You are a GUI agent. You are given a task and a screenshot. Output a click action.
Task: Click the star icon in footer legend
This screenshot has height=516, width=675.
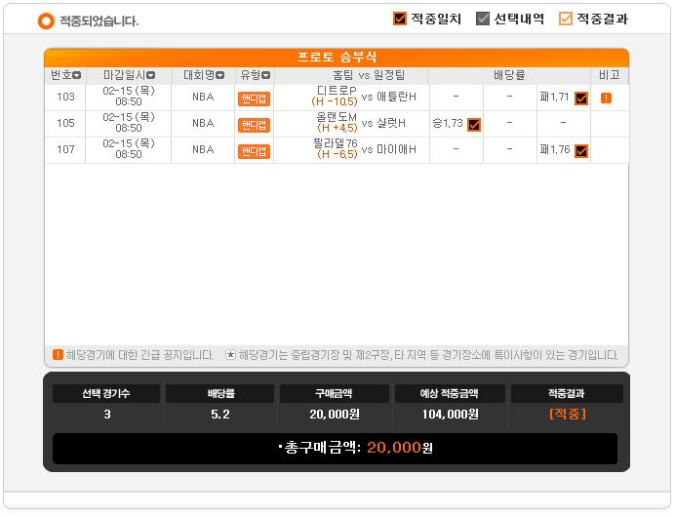point(231,355)
